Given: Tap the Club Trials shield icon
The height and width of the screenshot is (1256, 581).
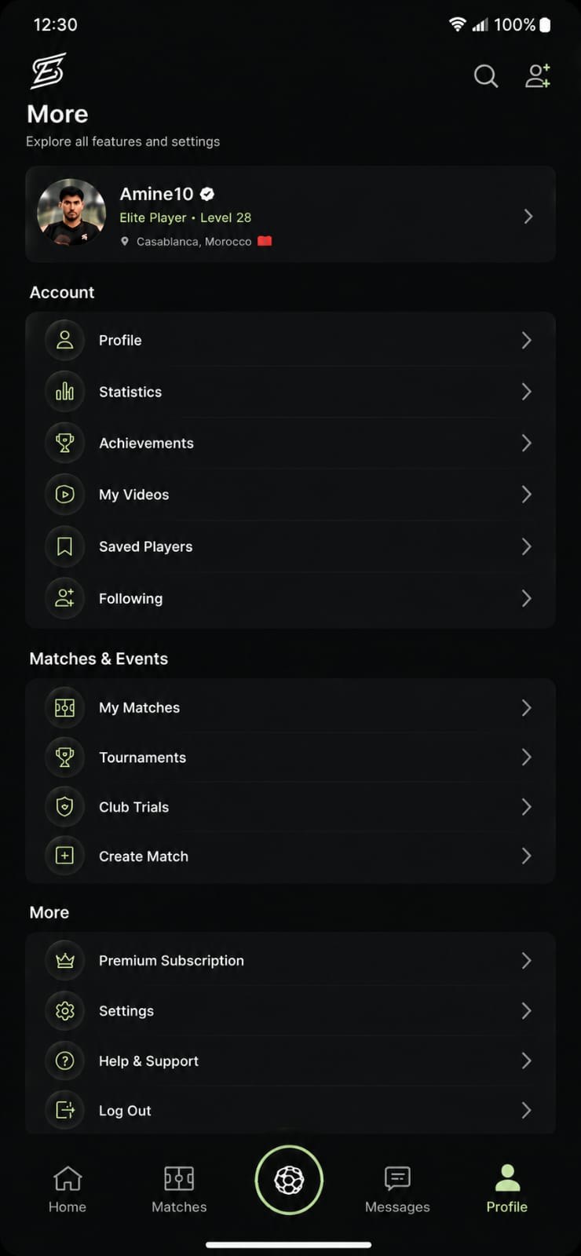Looking at the screenshot, I should click(x=65, y=807).
